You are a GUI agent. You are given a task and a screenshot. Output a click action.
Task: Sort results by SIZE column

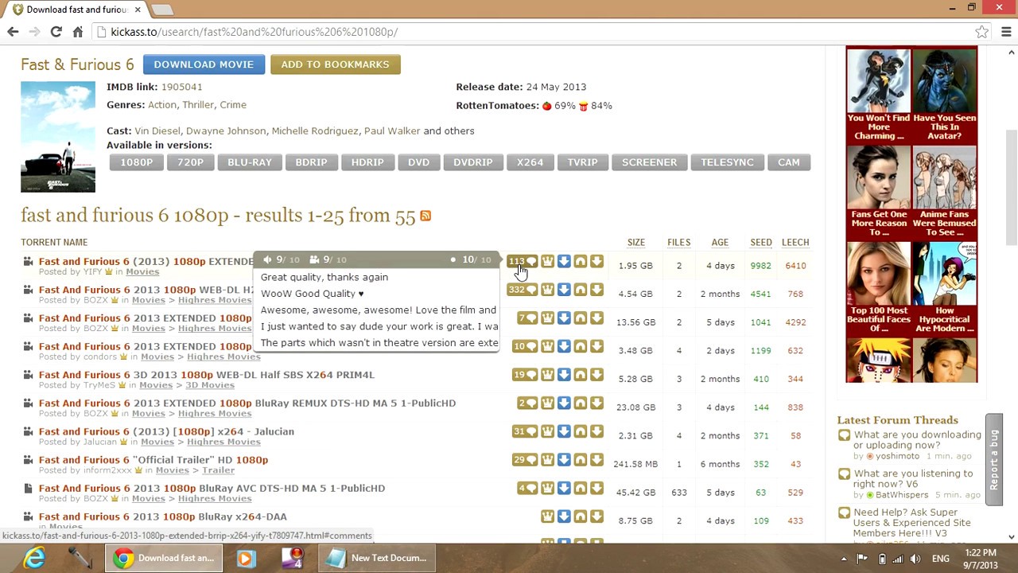pyautogui.click(x=636, y=243)
